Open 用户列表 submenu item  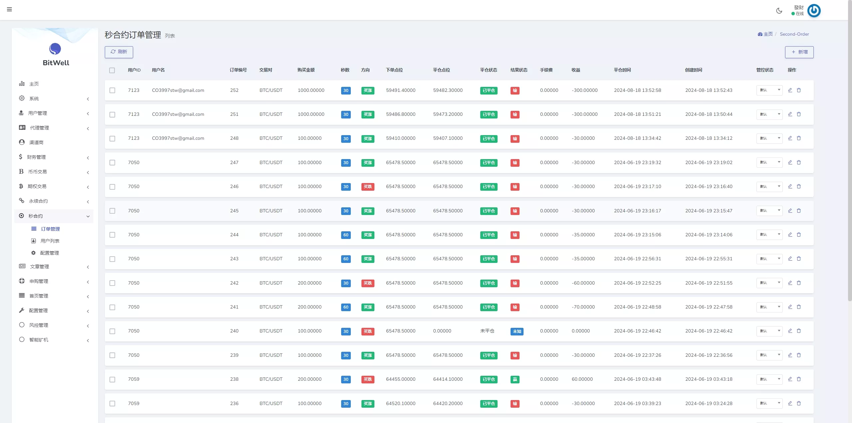50,241
